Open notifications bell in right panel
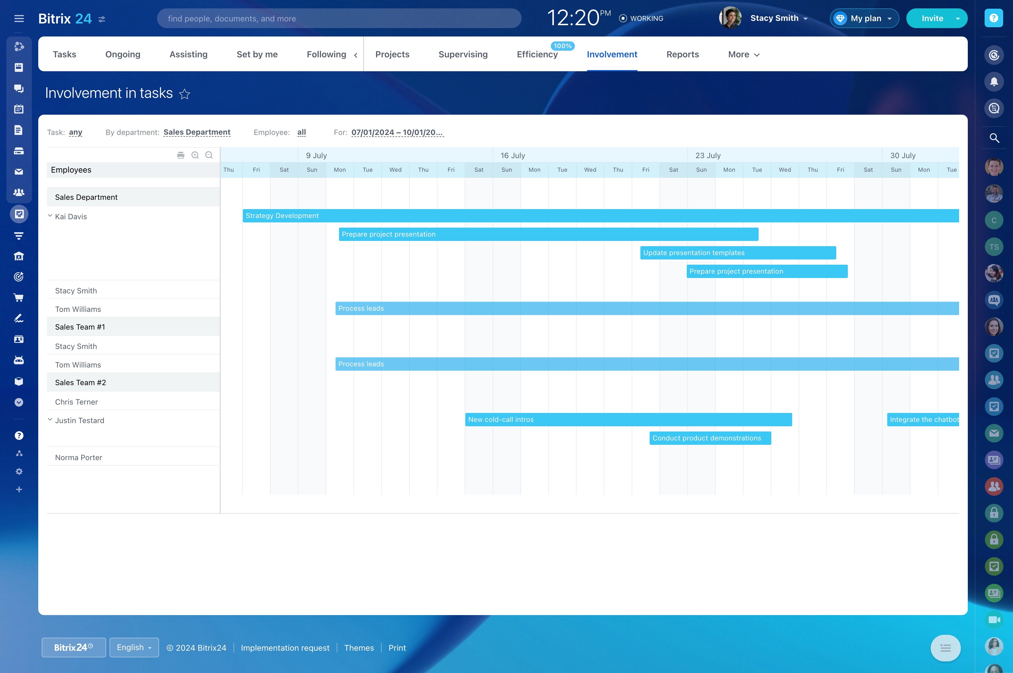This screenshot has height=673, width=1013. click(x=994, y=82)
